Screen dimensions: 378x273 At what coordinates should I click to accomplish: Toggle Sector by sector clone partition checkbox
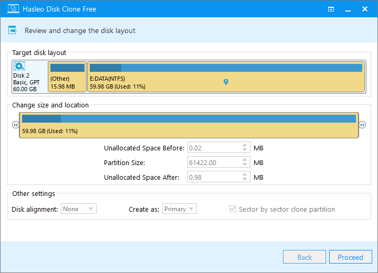coord(233,209)
